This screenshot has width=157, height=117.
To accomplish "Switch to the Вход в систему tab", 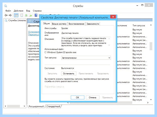I will click(x=59, y=24).
